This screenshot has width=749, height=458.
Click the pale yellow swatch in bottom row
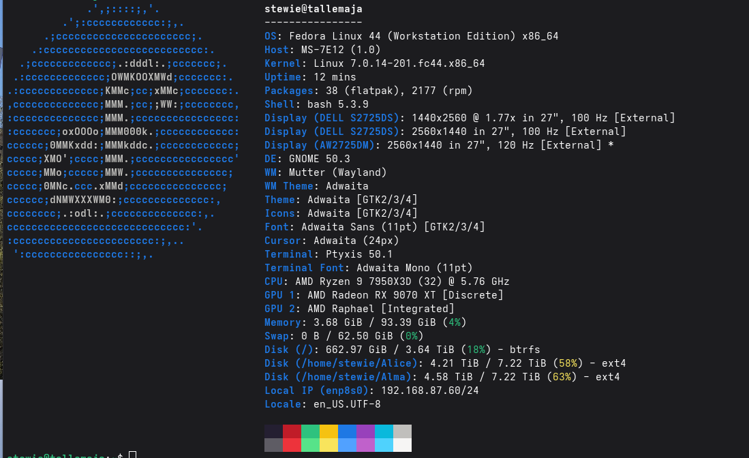pos(328,445)
